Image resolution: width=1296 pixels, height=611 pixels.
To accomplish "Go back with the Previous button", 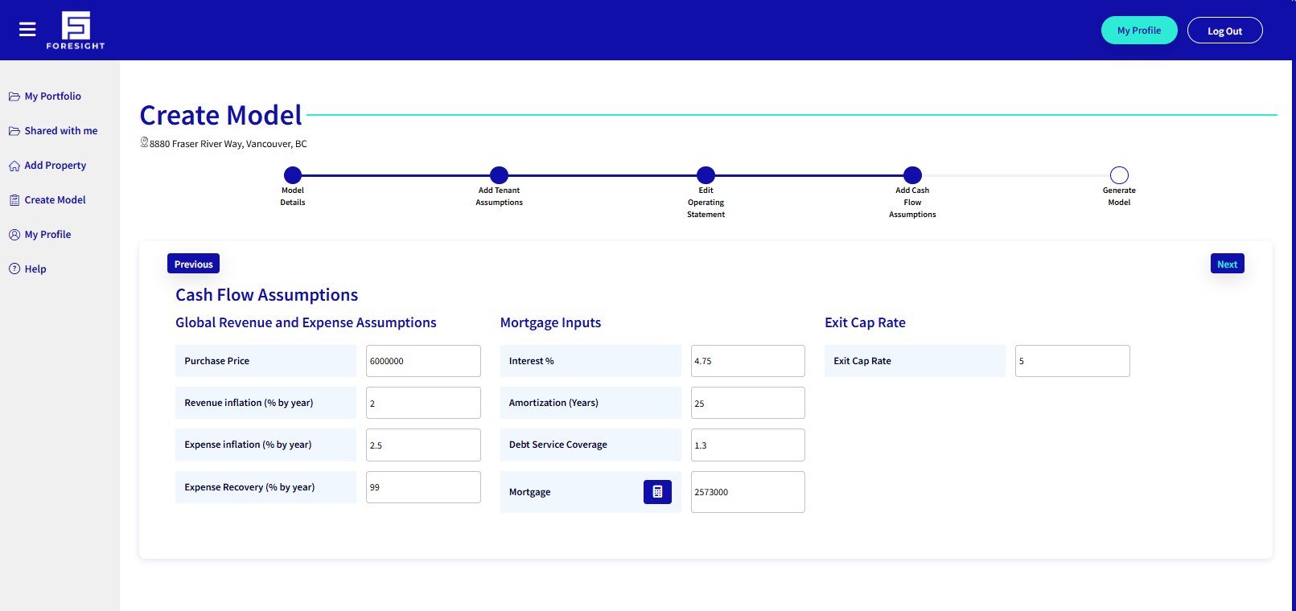I will [x=193, y=264].
